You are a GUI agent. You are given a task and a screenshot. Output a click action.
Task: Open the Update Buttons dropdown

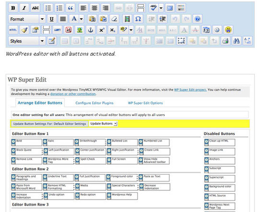pyautogui.click(x=103, y=124)
